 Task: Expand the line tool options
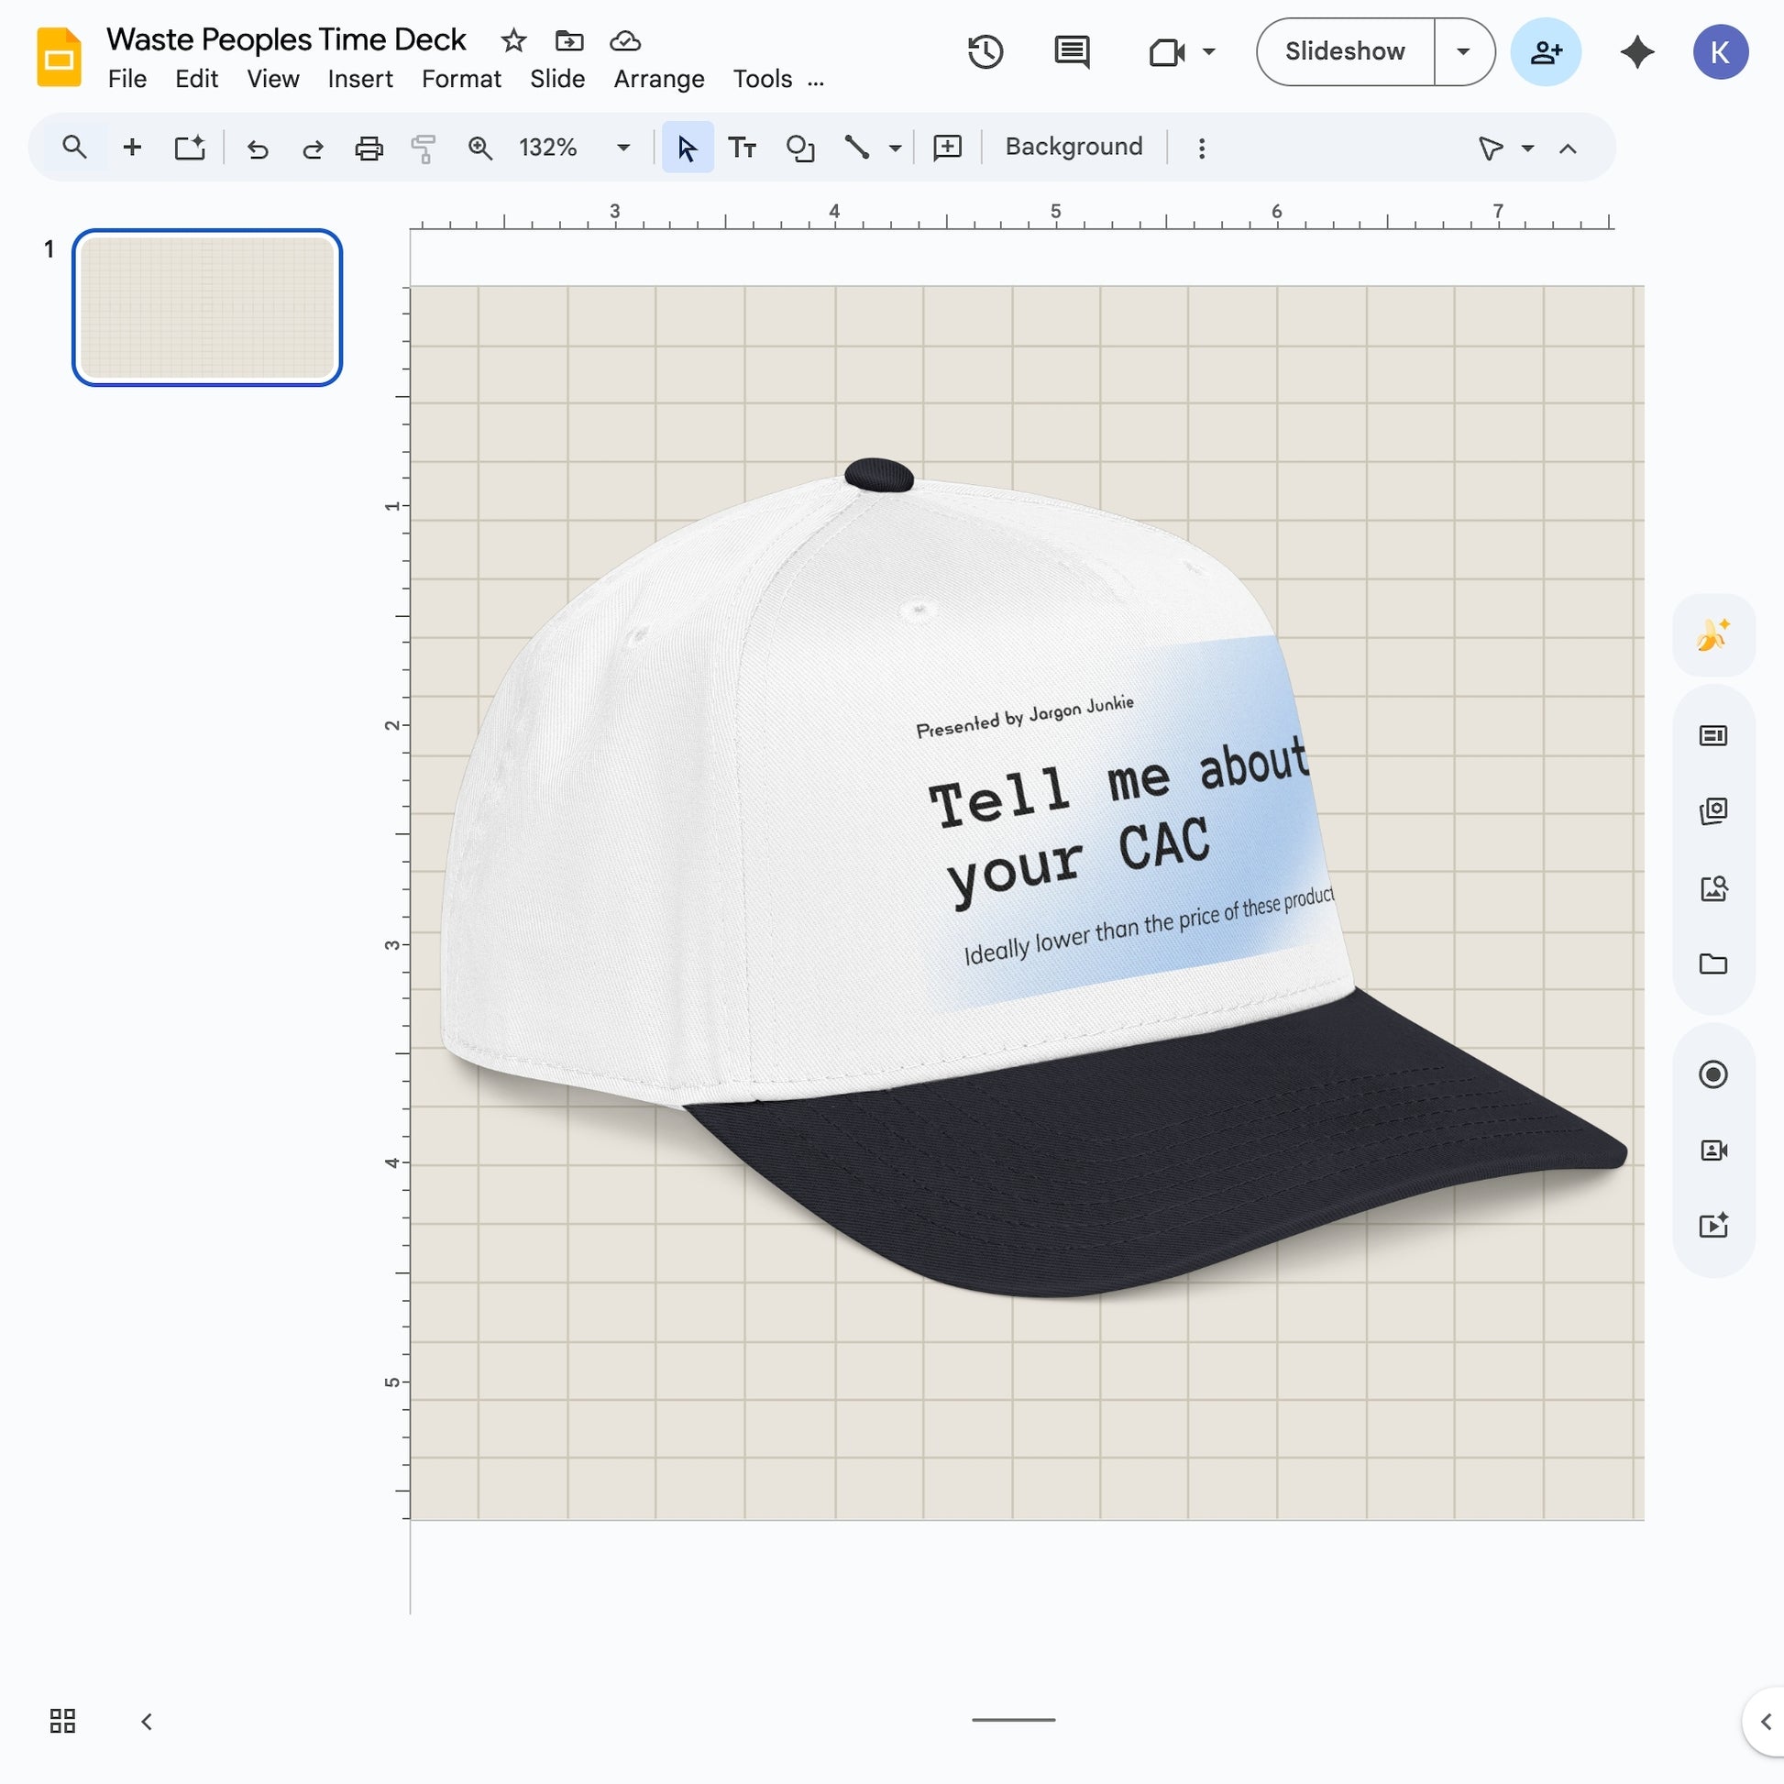pos(893,147)
